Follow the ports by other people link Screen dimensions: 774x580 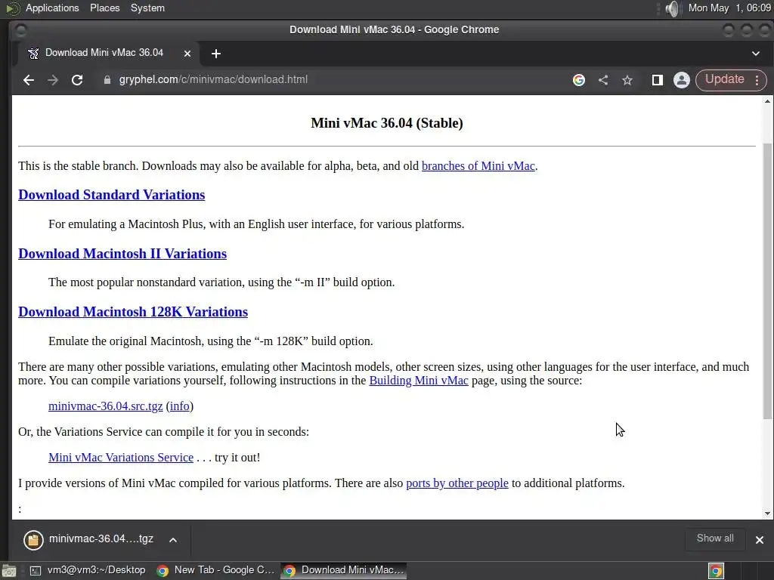coord(457,483)
